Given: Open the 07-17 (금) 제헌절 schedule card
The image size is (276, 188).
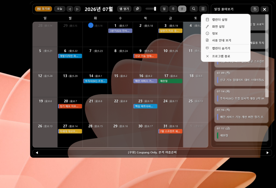Looking at the screenshot, I should [x=241, y=133].
